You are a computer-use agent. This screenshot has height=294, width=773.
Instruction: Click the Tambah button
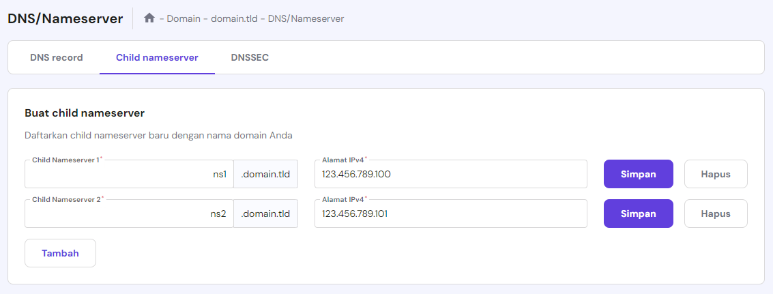(x=60, y=253)
